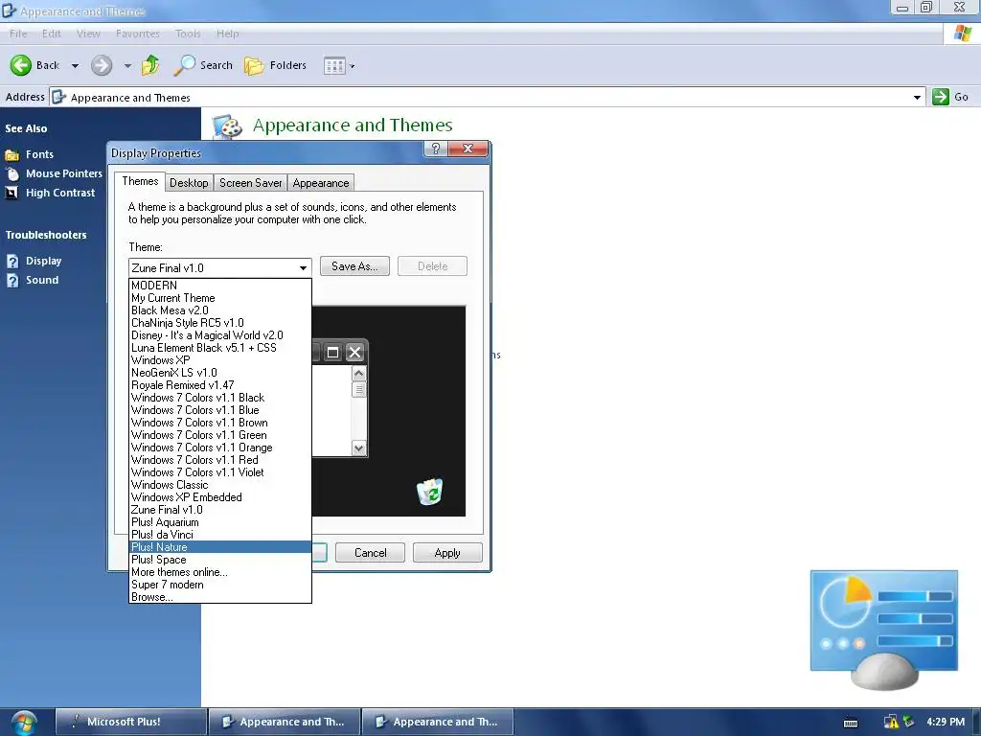Open Mouse Pointers in See Also
981x736 pixels.
pos(64,173)
